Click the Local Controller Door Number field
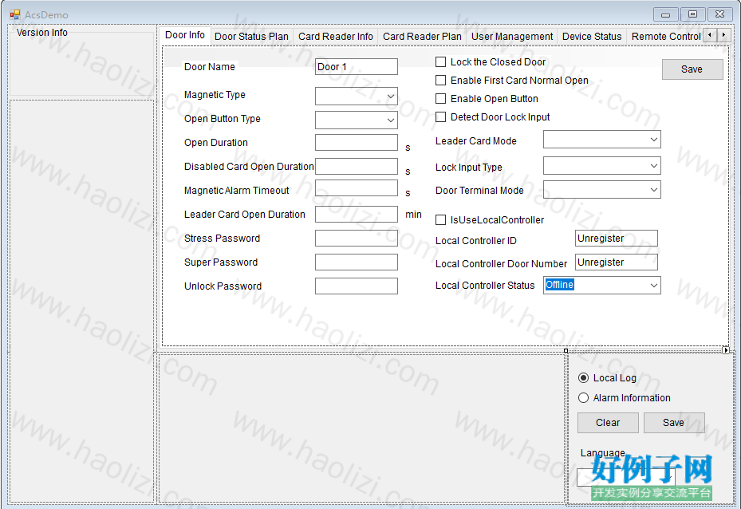741x509 pixels. pyautogui.click(x=617, y=262)
